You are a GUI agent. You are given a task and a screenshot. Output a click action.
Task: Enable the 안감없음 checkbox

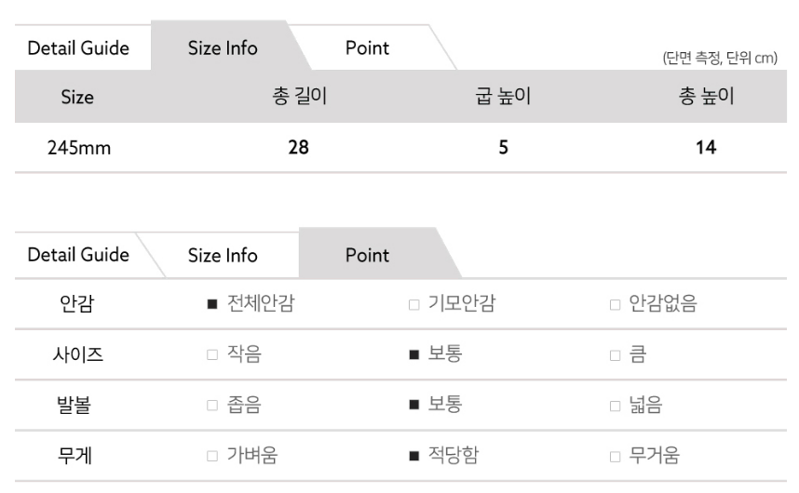[615, 303]
